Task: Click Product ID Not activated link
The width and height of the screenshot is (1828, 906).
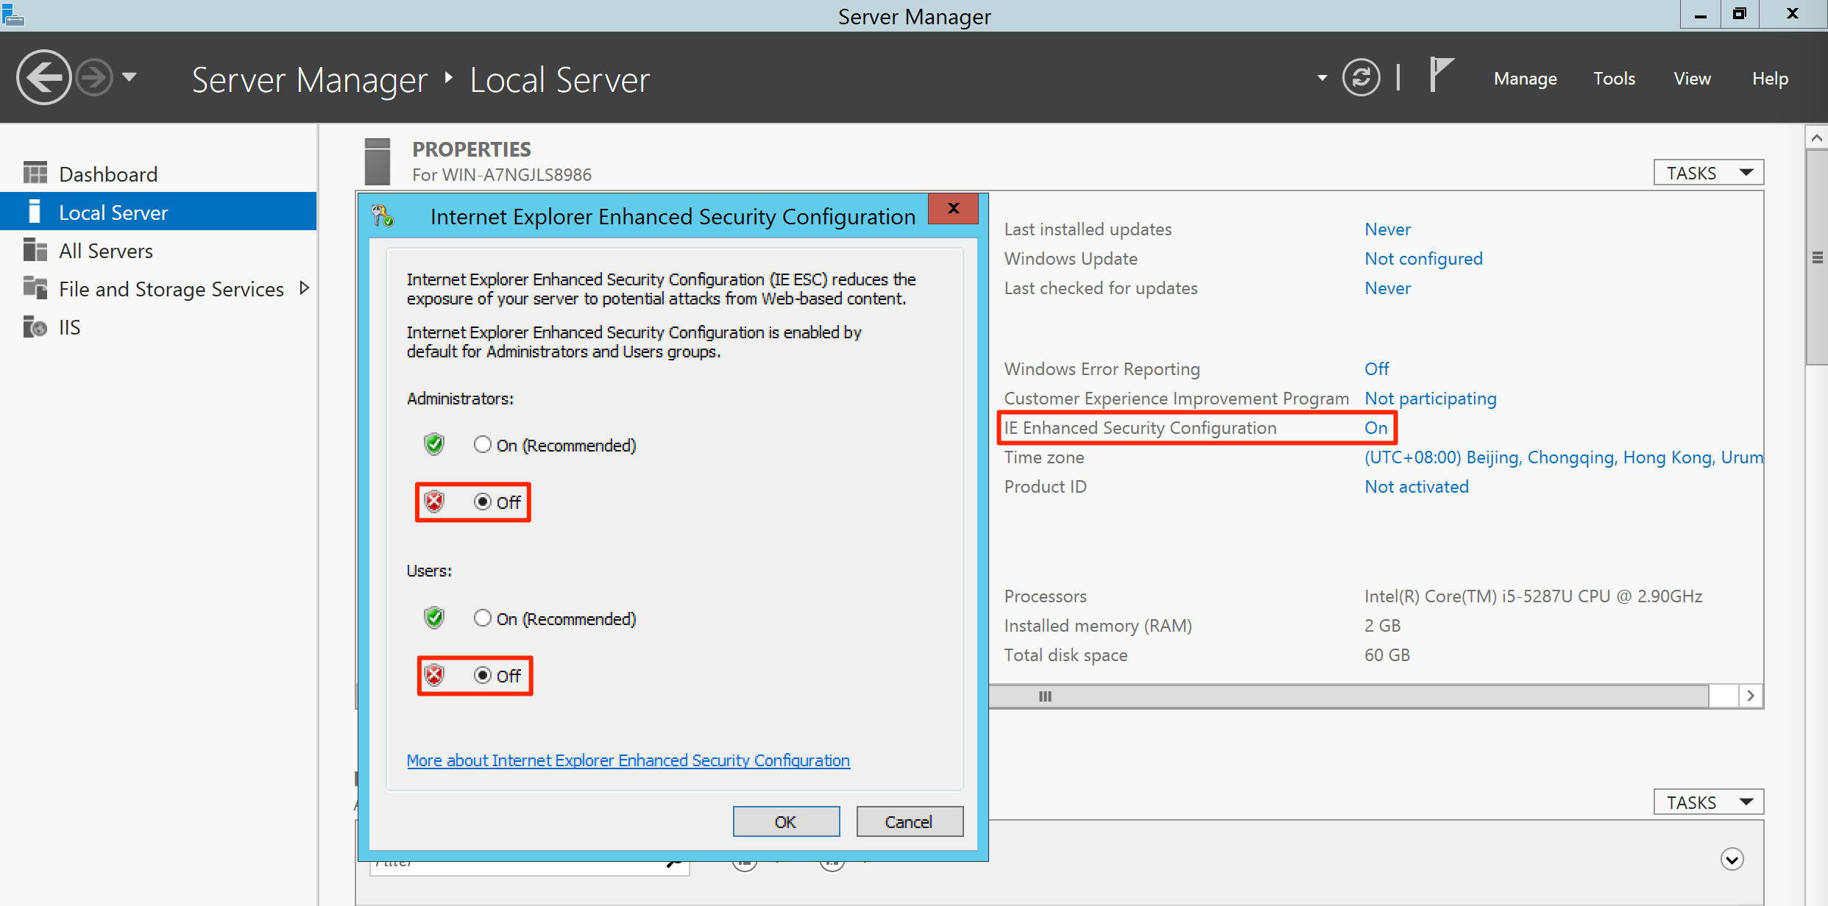Action: click(x=1416, y=487)
